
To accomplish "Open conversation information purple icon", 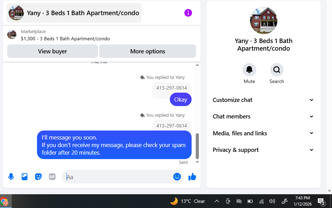I will 188,13.
